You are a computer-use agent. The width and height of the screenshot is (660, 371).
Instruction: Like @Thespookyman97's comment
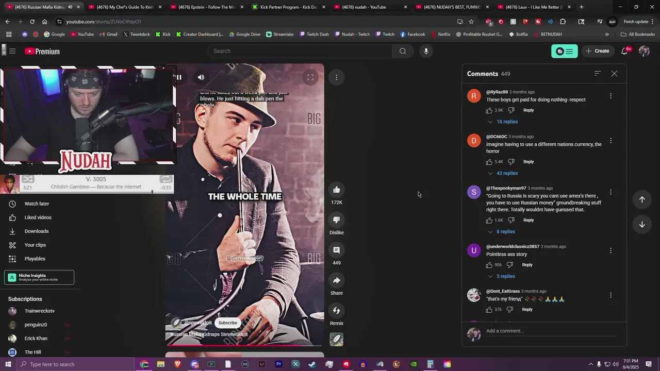pos(489,220)
